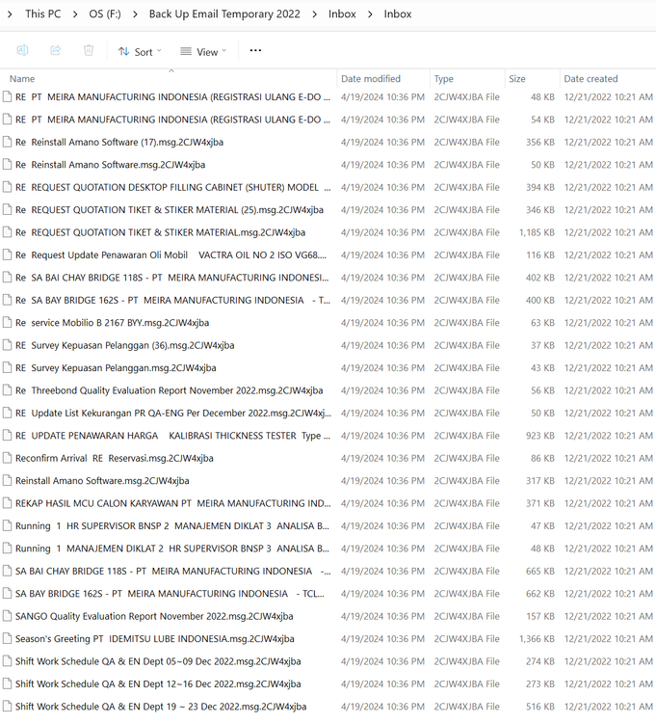Click file icon of Reinstall Amano Software (17)

tap(7, 142)
